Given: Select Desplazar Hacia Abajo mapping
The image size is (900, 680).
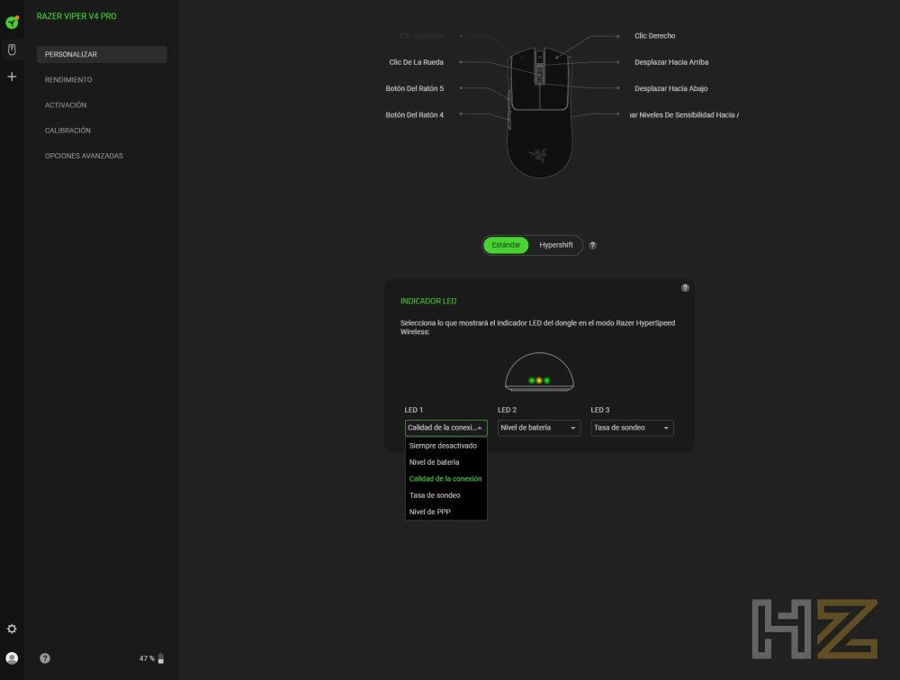Looking at the screenshot, I should (x=670, y=88).
